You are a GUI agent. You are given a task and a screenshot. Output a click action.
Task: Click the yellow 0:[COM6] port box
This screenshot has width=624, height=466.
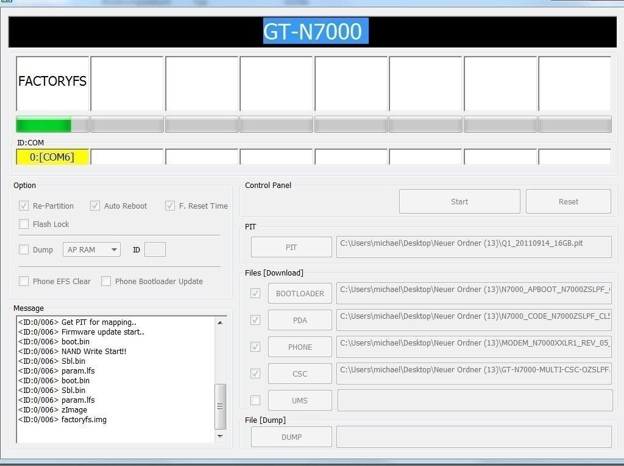click(x=52, y=157)
